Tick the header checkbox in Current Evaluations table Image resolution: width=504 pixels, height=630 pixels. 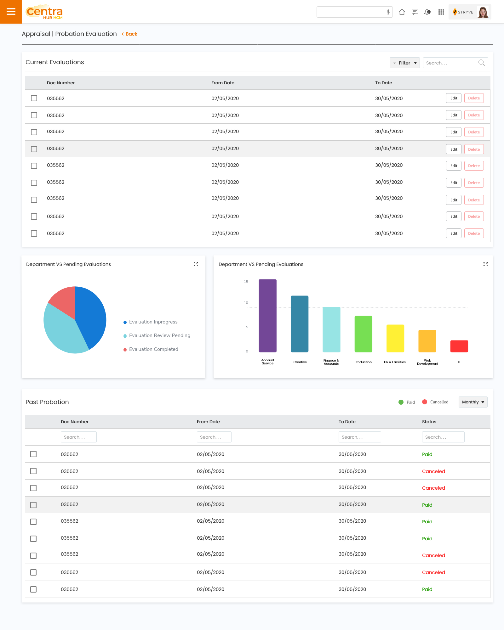point(34,82)
